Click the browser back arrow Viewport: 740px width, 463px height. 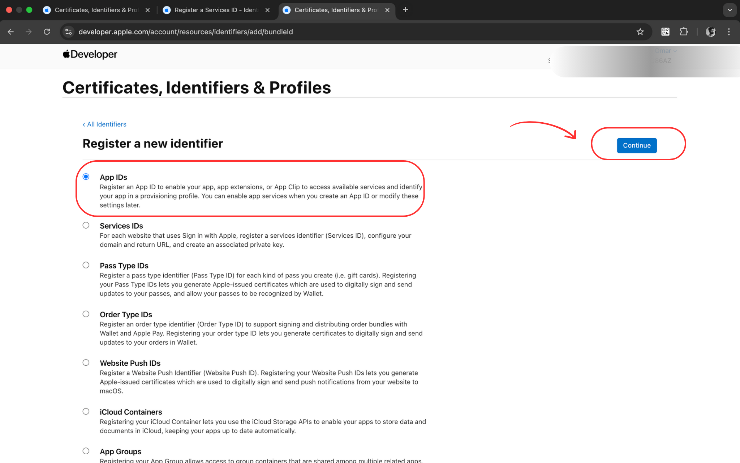click(x=11, y=32)
